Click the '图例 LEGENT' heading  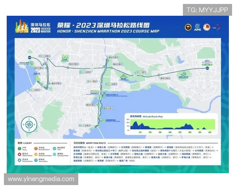click(x=25, y=143)
